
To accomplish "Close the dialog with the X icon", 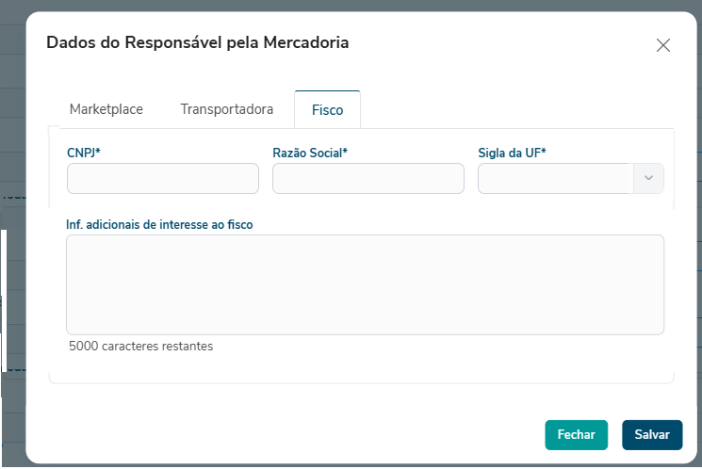I will coord(662,45).
